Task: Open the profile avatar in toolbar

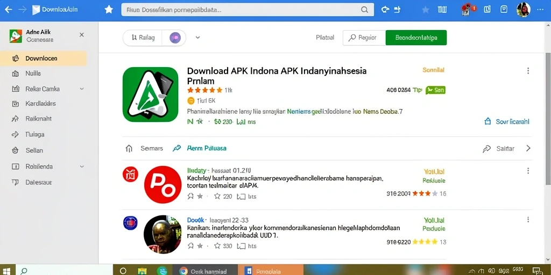Action: (523, 10)
